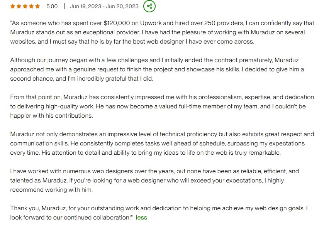Click the 5.00 rating score
Screen dimensions: 324x228
pyautogui.click(x=52, y=6)
